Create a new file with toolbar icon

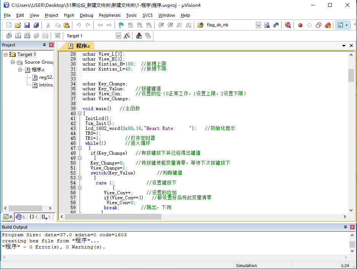[9, 25]
